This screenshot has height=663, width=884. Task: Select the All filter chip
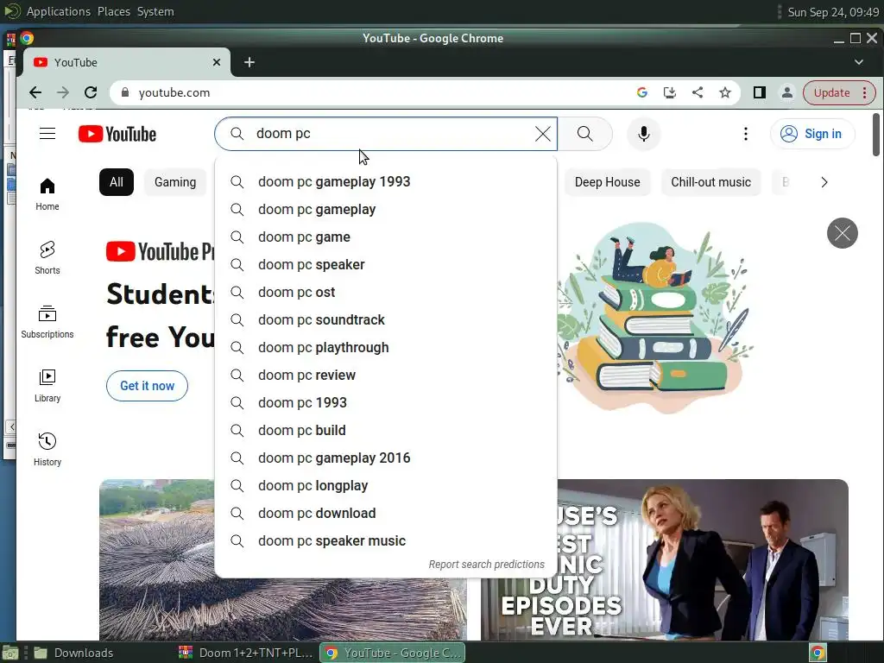click(x=117, y=182)
